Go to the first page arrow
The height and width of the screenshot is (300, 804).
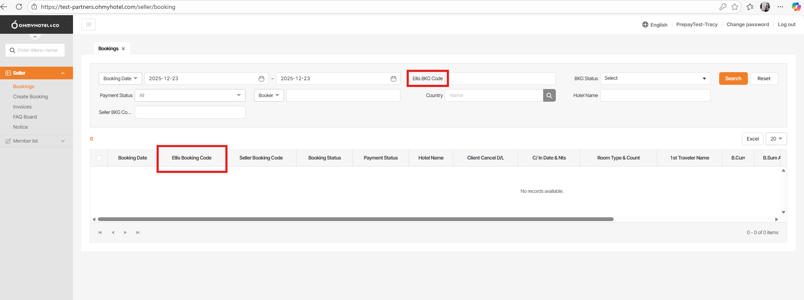point(100,232)
